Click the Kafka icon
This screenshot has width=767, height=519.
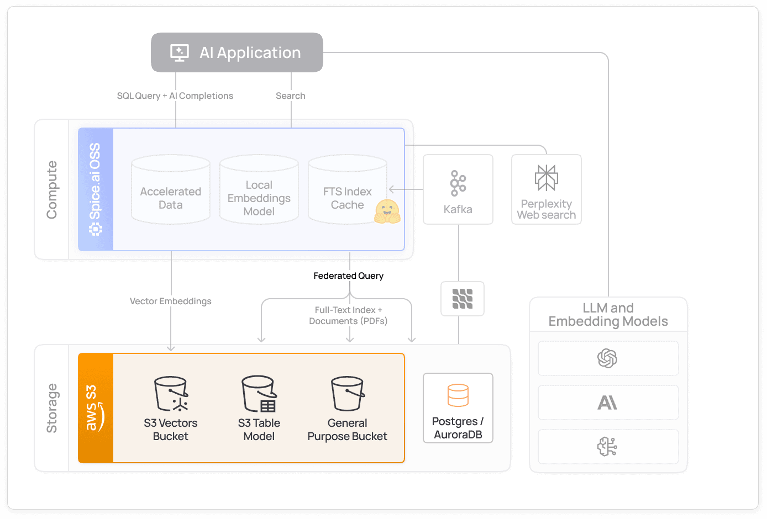tap(458, 183)
